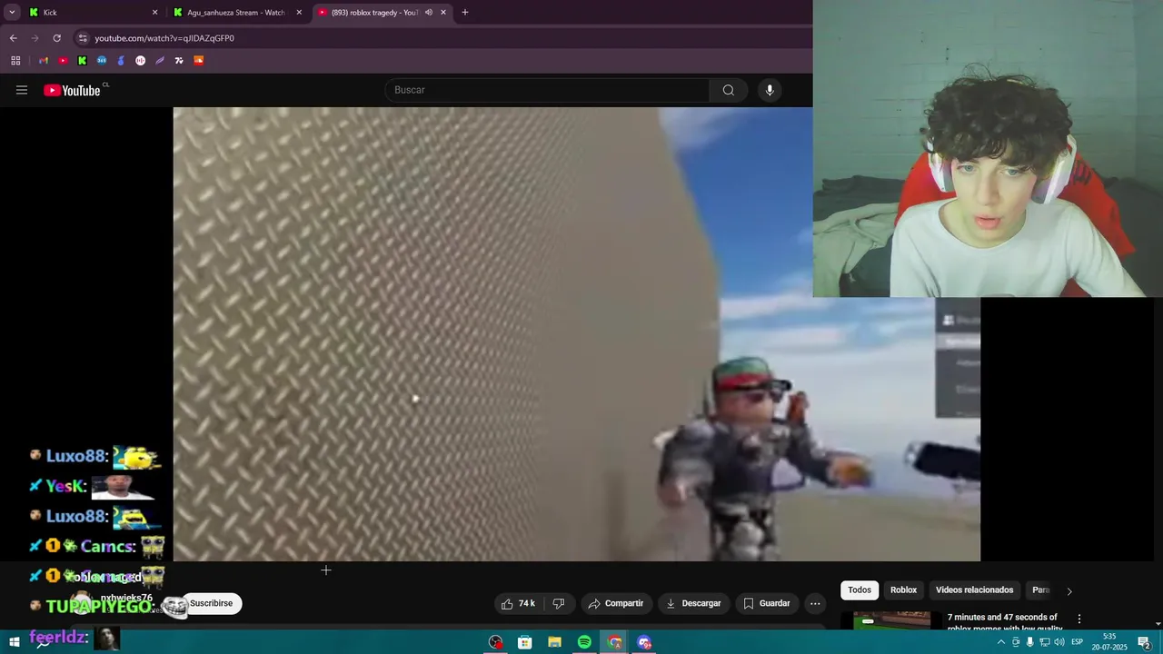Close the Kick browser tab
Image resolution: width=1163 pixels, height=654 pixels.
(154, 13)
